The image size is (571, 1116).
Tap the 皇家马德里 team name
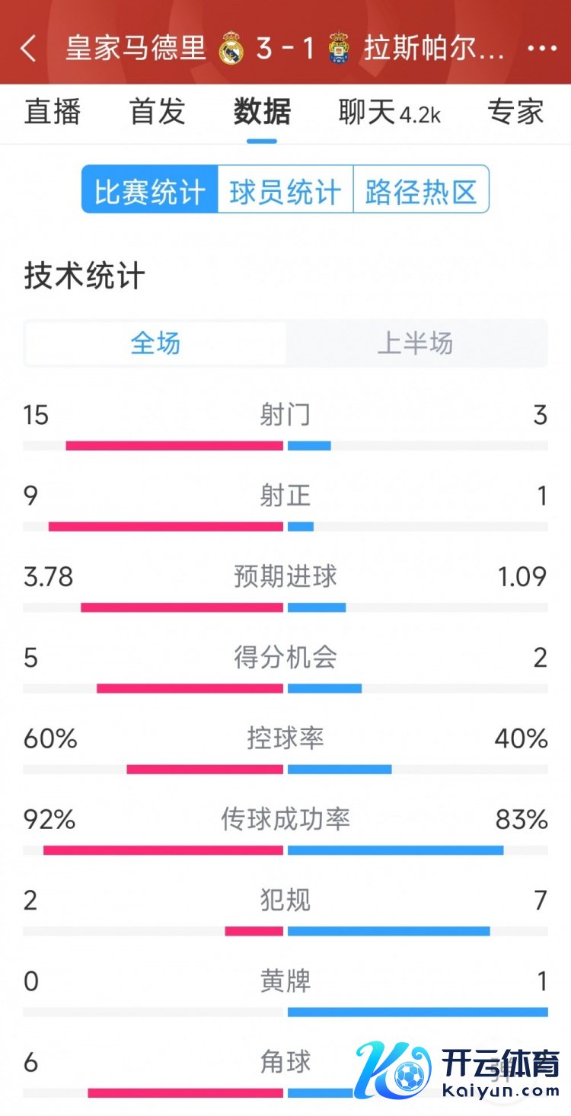(x=136, y=48)
